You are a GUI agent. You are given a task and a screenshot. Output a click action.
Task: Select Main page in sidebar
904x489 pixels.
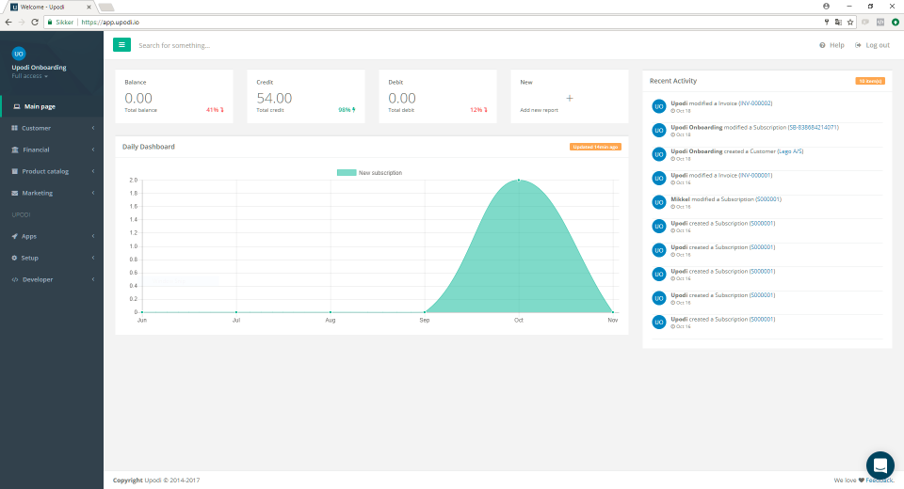click(x=52, y=106)
